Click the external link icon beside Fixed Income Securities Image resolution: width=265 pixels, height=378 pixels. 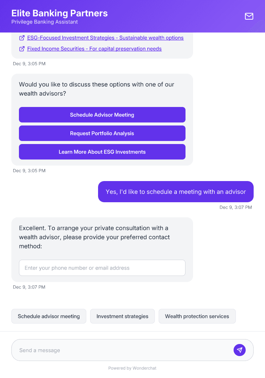pyautogui.click(x=22, y=49)
